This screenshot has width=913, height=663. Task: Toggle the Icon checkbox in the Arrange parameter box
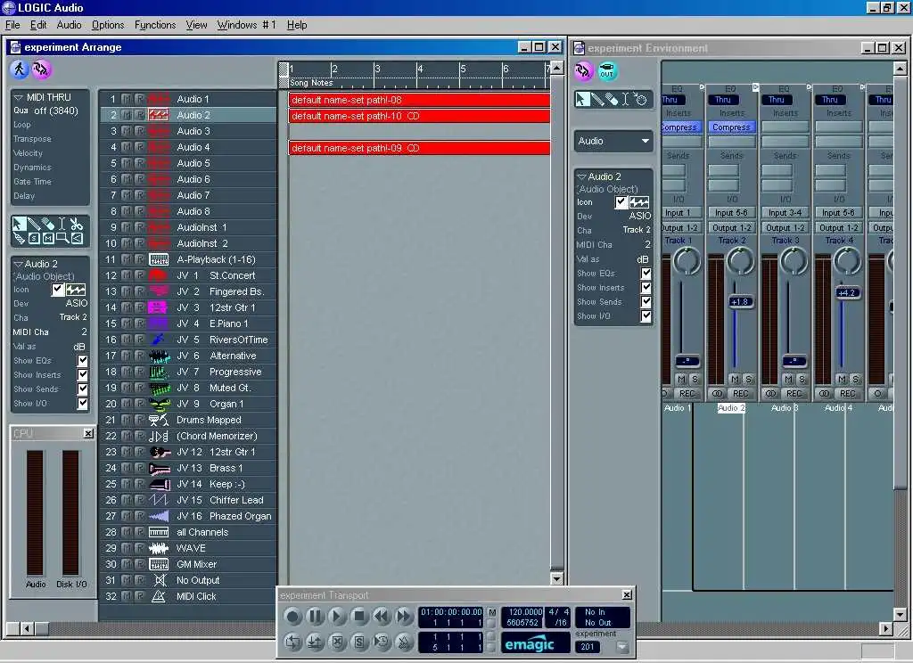pyautogui.click(x=58, y=290)
